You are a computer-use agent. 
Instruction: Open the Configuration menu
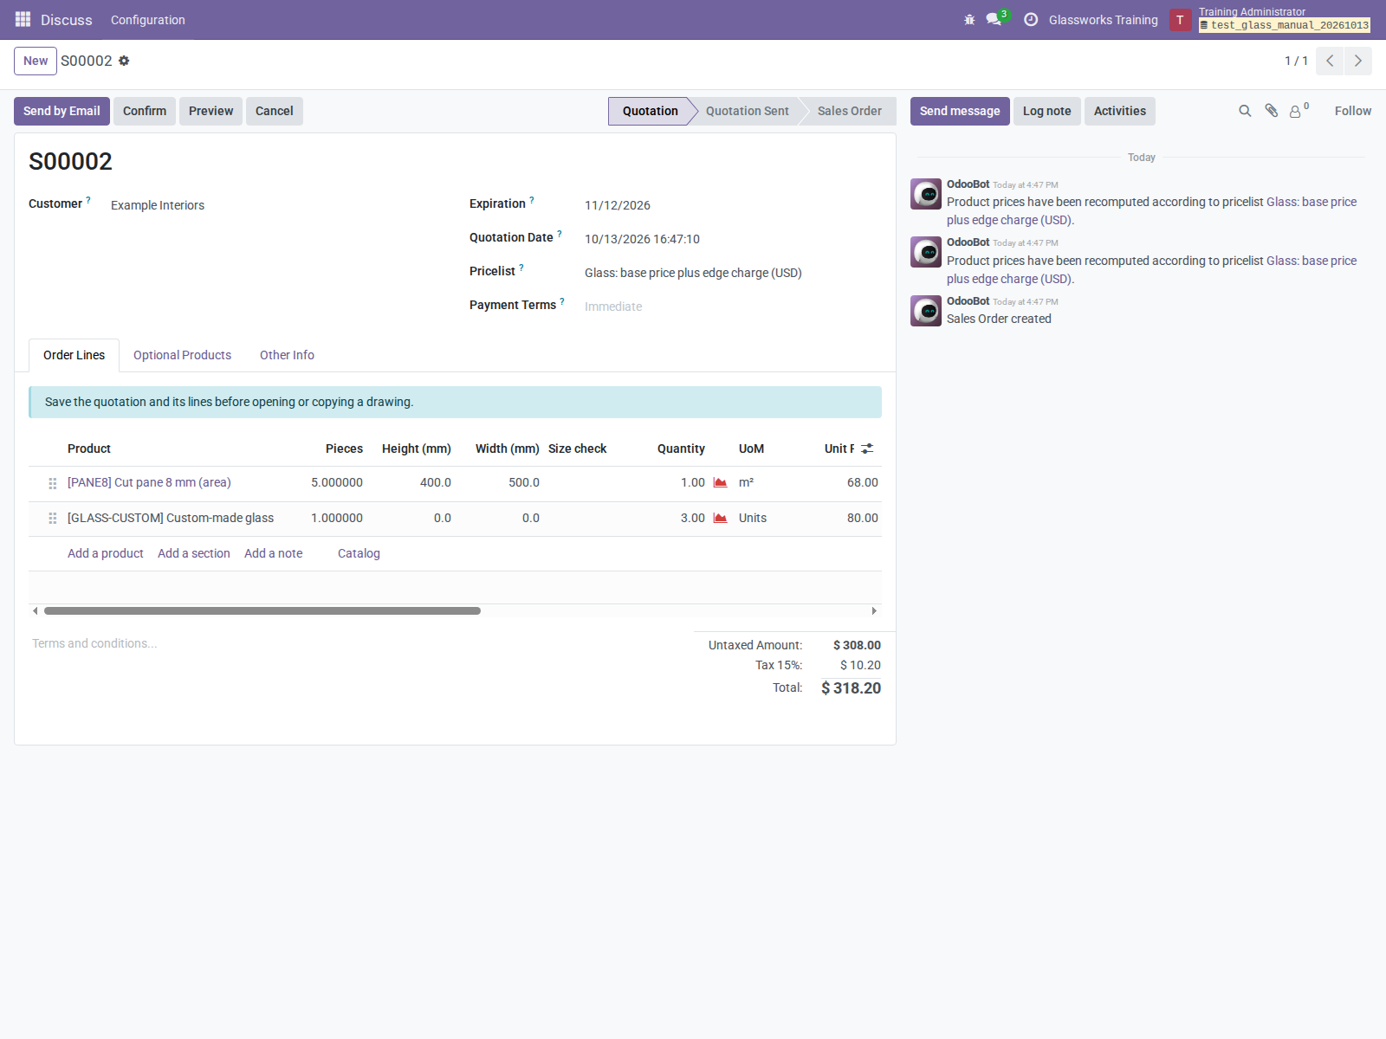148,20
